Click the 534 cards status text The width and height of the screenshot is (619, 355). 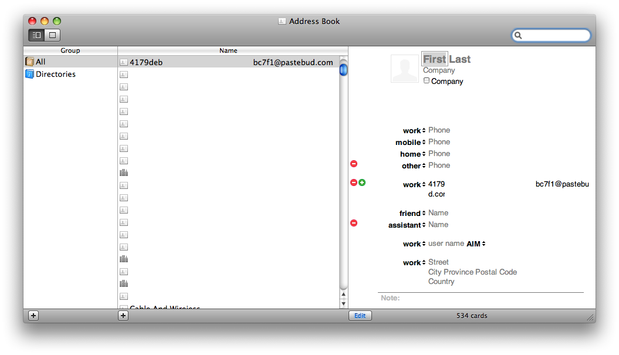(472, 316)
